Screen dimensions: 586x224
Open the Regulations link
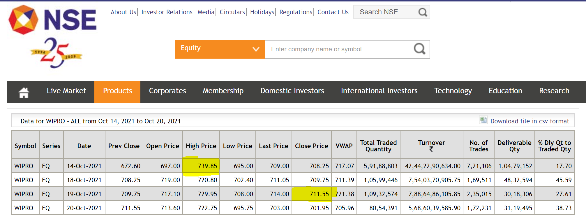click(296, 12)
